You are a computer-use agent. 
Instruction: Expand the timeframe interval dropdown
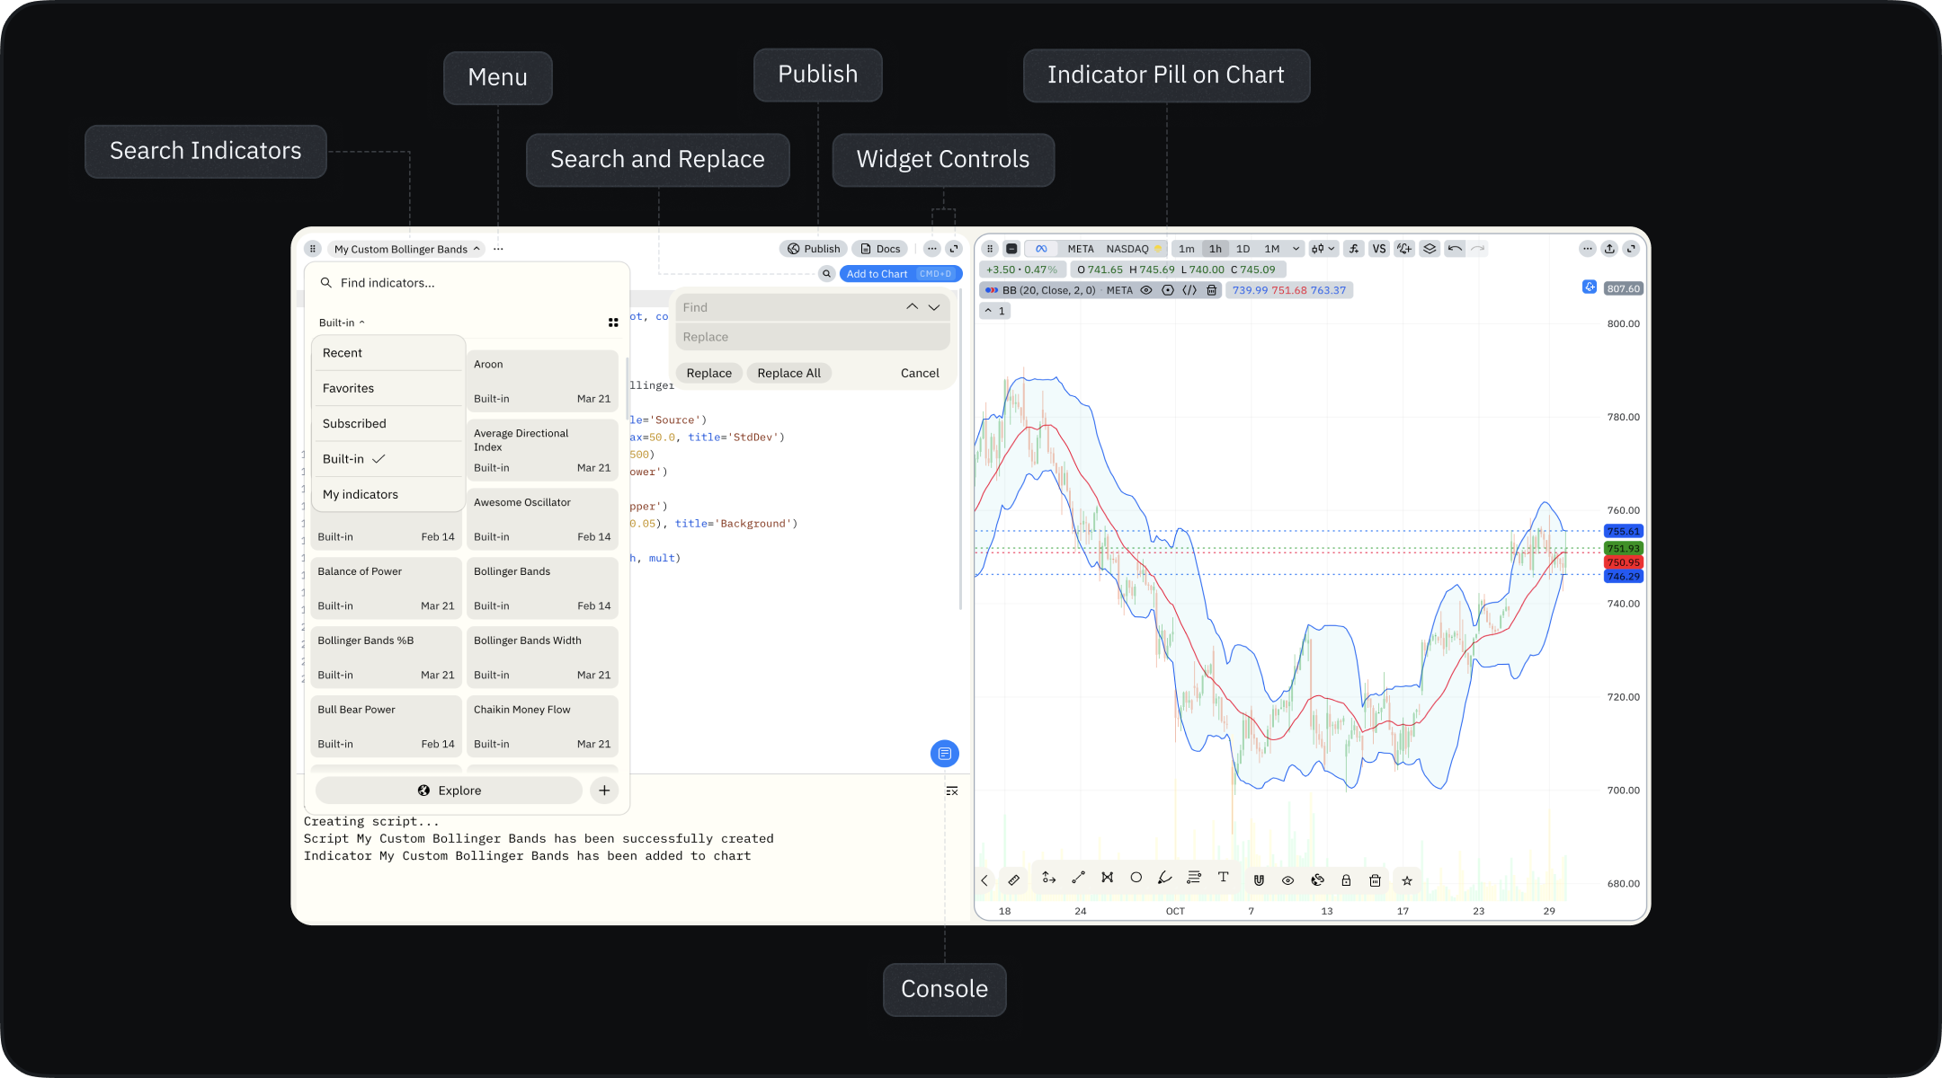[x=1296, y=249]
